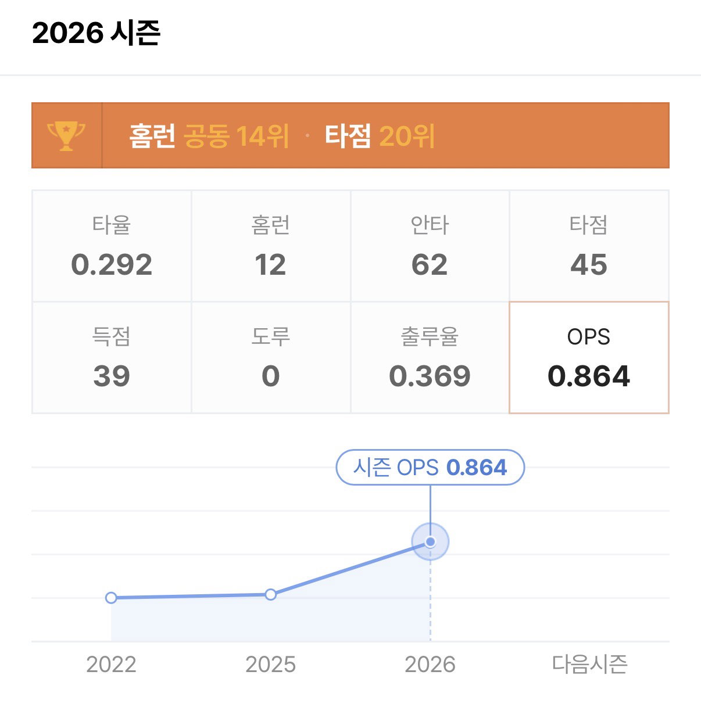Select the 안타 62 stat tile

click(430, 246)
